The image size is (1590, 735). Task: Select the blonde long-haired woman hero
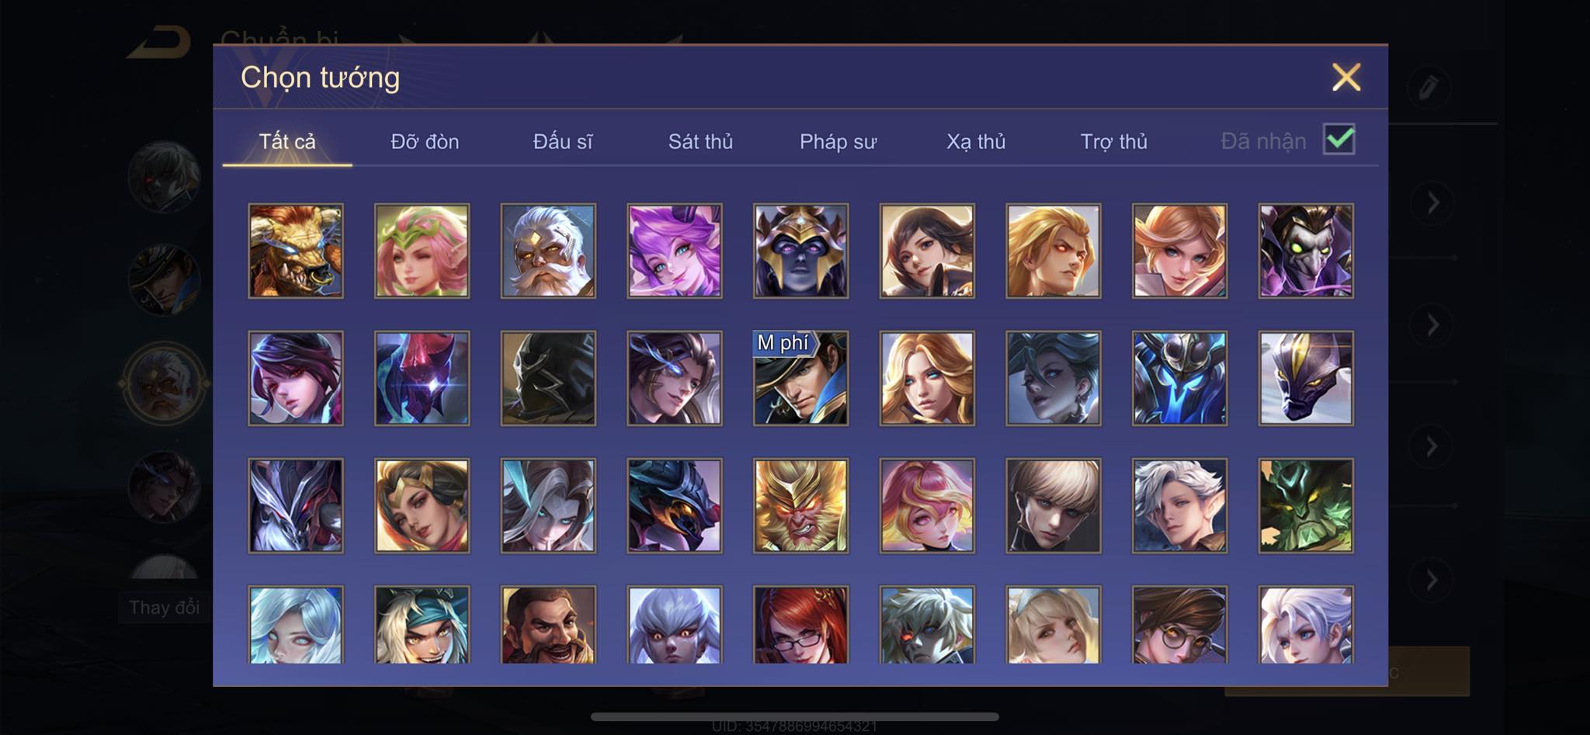point(927,378)
